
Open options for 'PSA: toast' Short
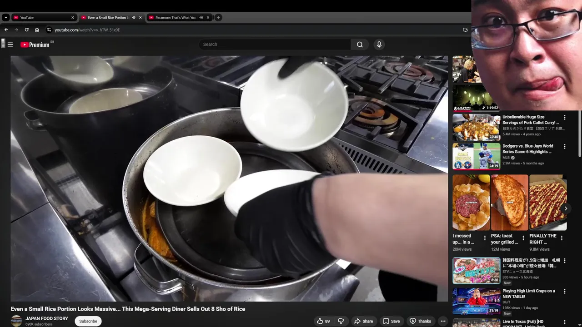coord(523,238)
